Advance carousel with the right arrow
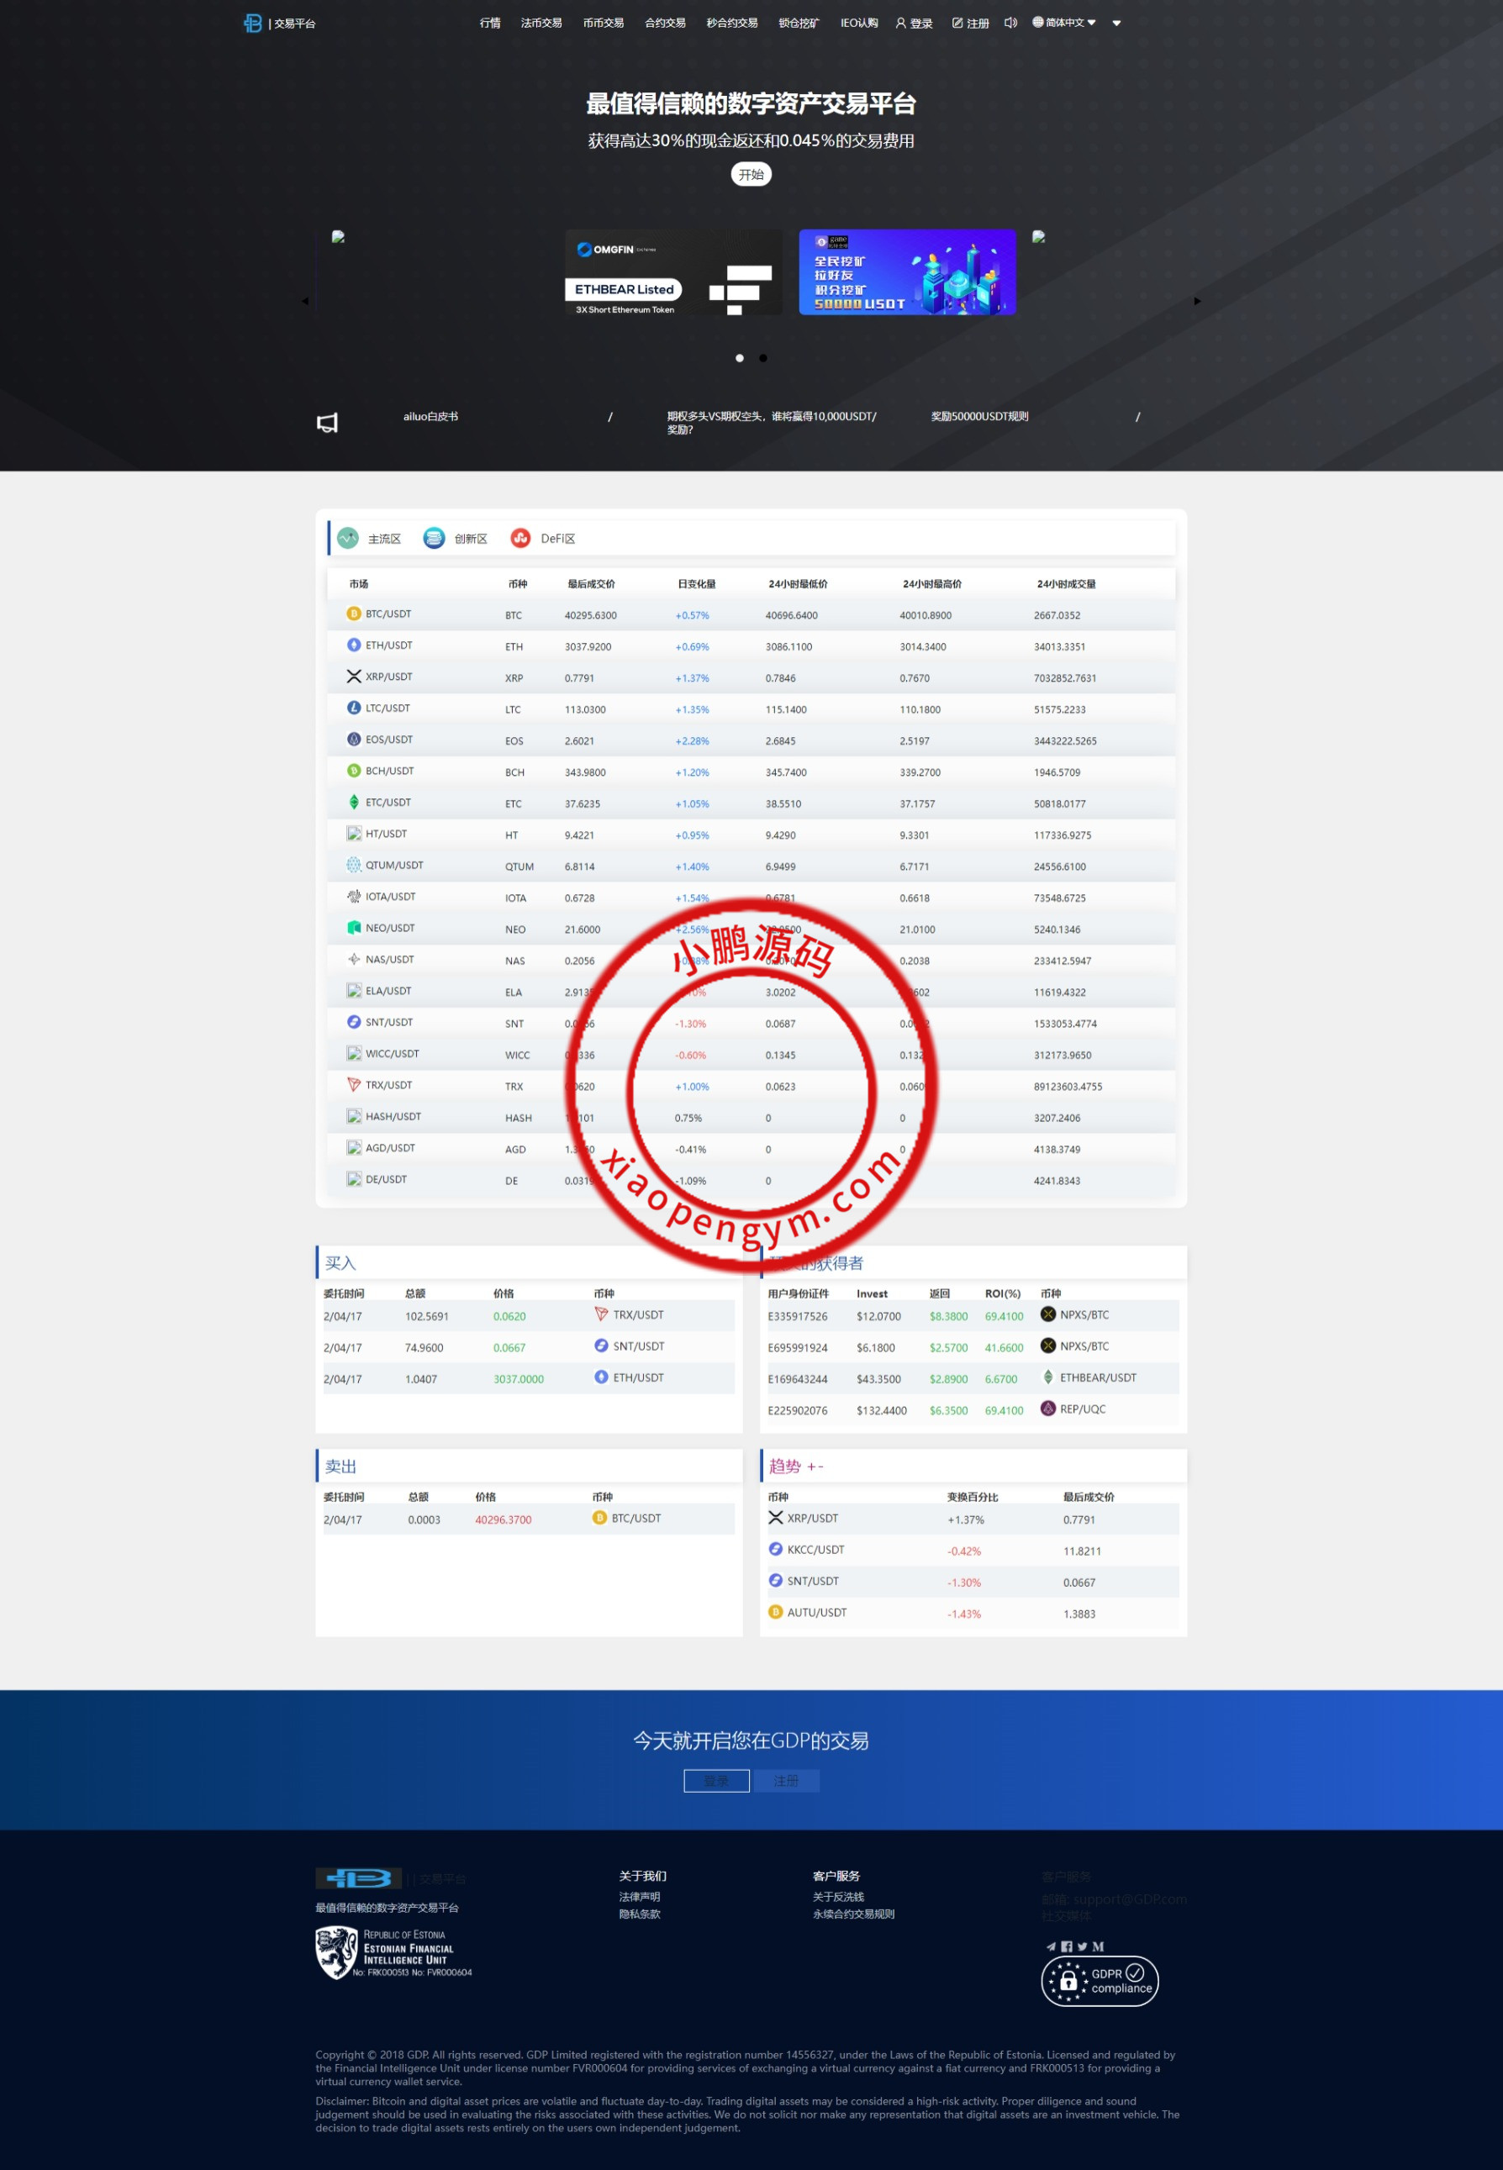 coord(1197,301)
